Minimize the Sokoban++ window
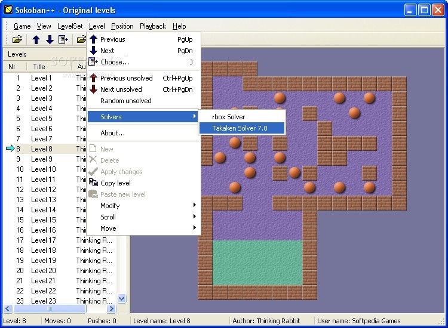448x328 pixels. (x=410, y=10)
